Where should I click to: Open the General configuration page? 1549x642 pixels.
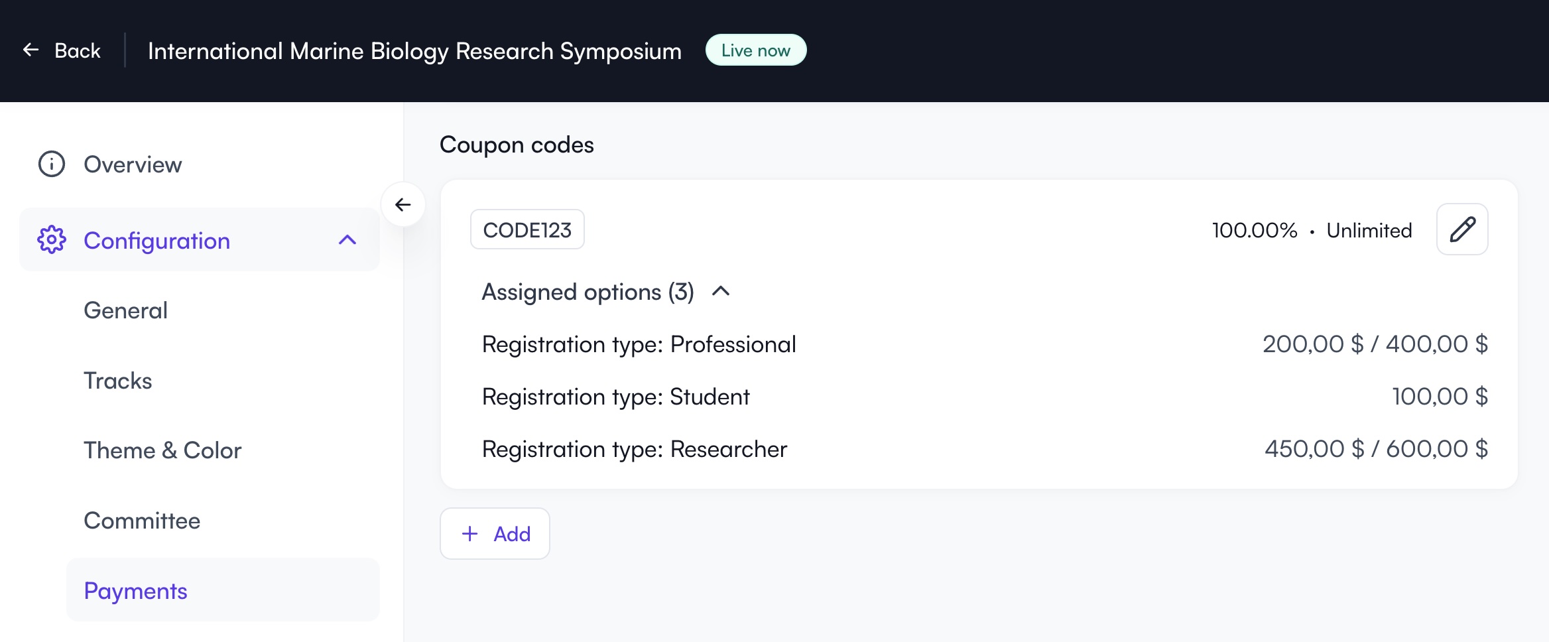[x=125, y=310]
